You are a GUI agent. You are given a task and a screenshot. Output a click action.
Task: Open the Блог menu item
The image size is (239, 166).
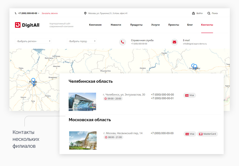coord(190,25)
